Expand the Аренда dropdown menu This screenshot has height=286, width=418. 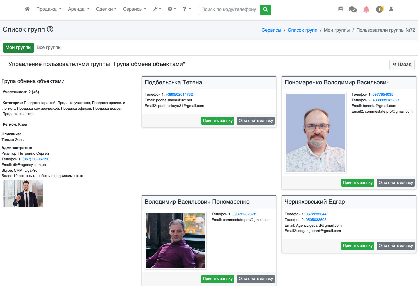[79, 9]
